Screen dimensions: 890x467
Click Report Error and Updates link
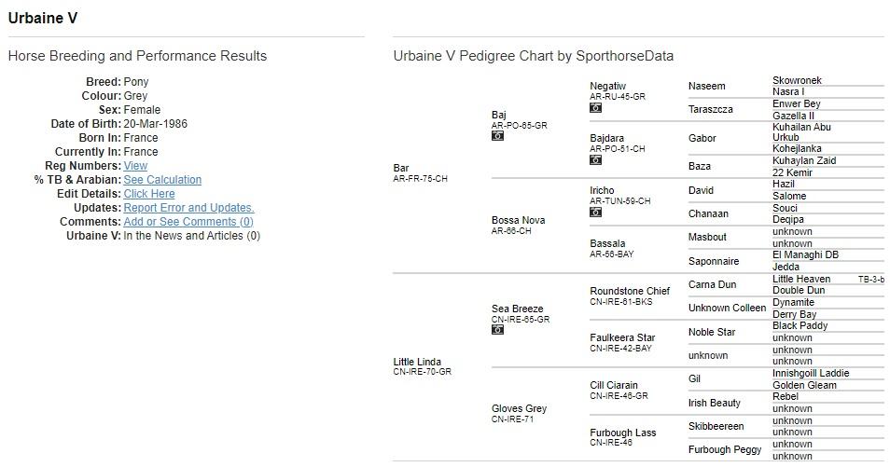188,208
